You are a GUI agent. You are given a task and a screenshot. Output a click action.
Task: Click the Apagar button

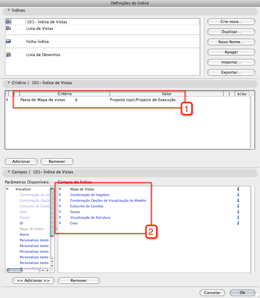point(231,52)
